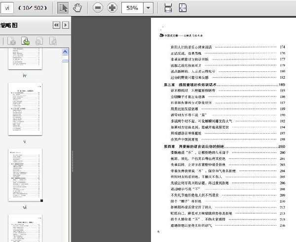
Task: Collapse the thumbnails panel with double-arrow button
Action: (x=56, y=25)
